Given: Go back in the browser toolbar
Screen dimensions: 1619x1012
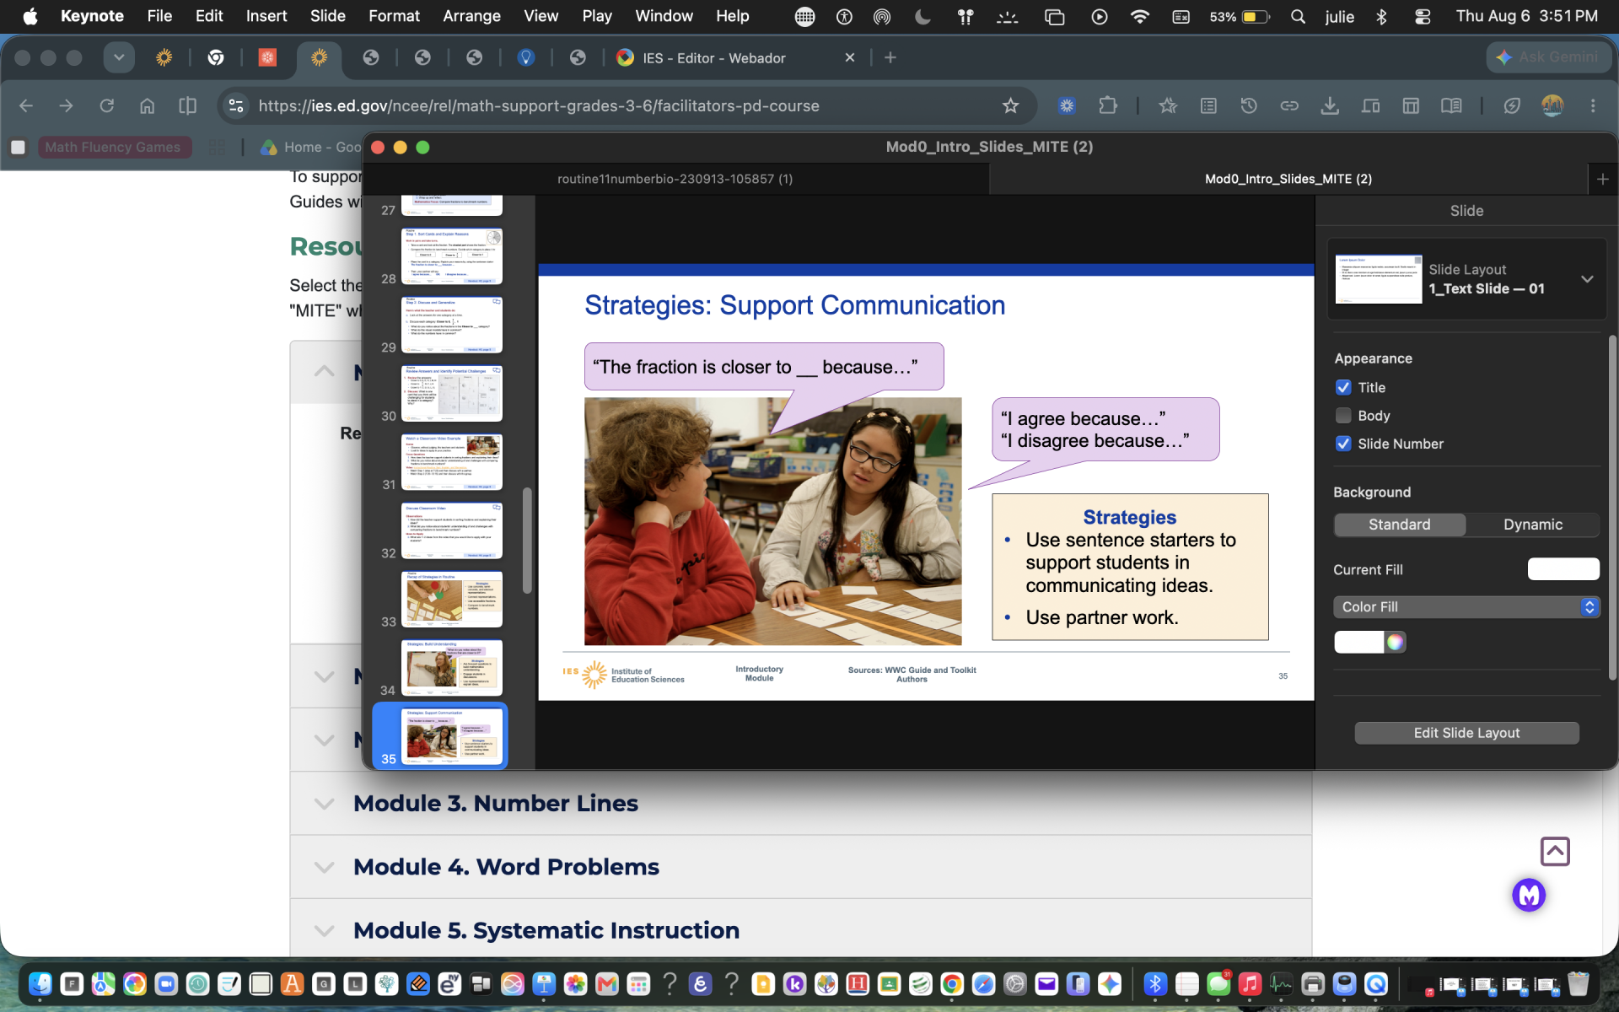Looking at the screenshot, I should click(x=26, y=105).
